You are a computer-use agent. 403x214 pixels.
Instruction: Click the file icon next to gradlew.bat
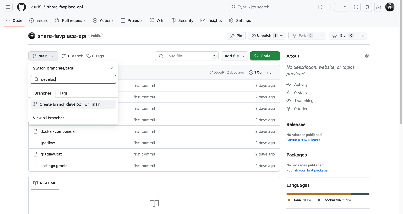pyautogui.click(x=36, y=154)
